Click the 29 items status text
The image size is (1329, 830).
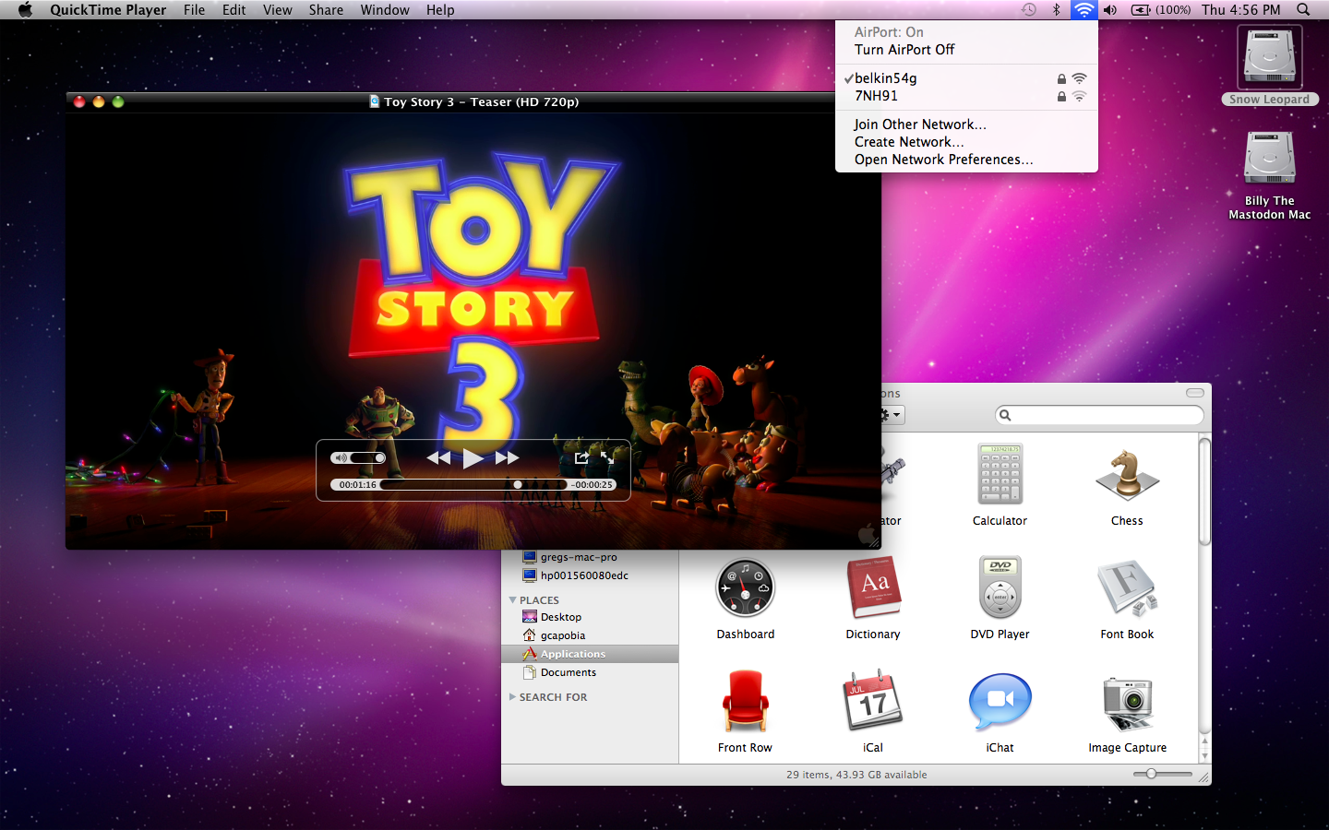856,775
